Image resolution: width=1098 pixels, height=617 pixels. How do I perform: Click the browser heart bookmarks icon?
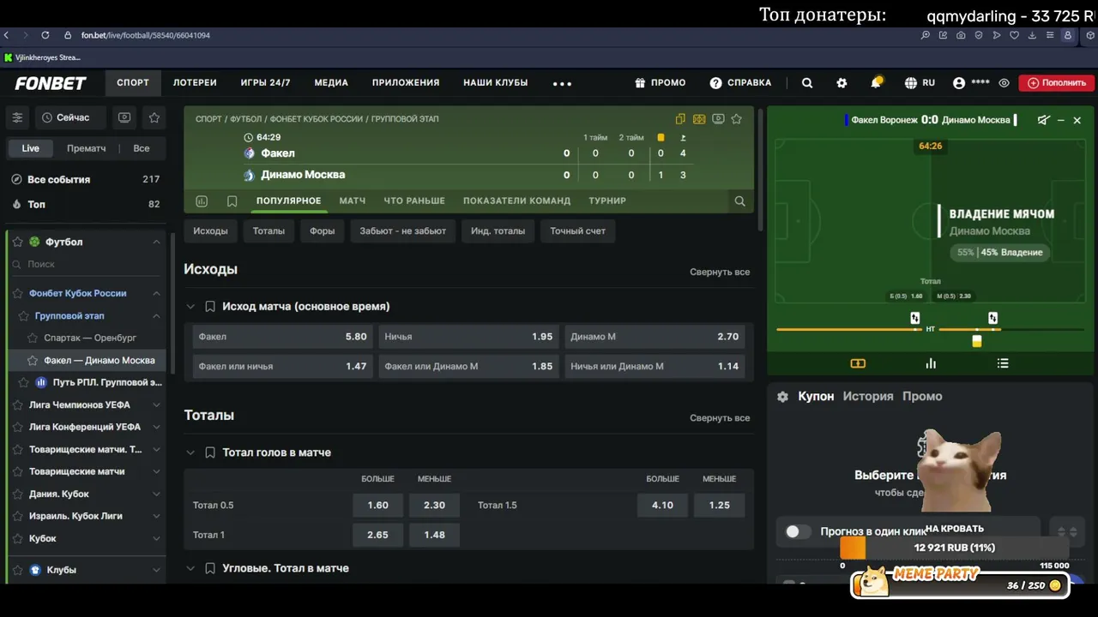[1014, 35]
